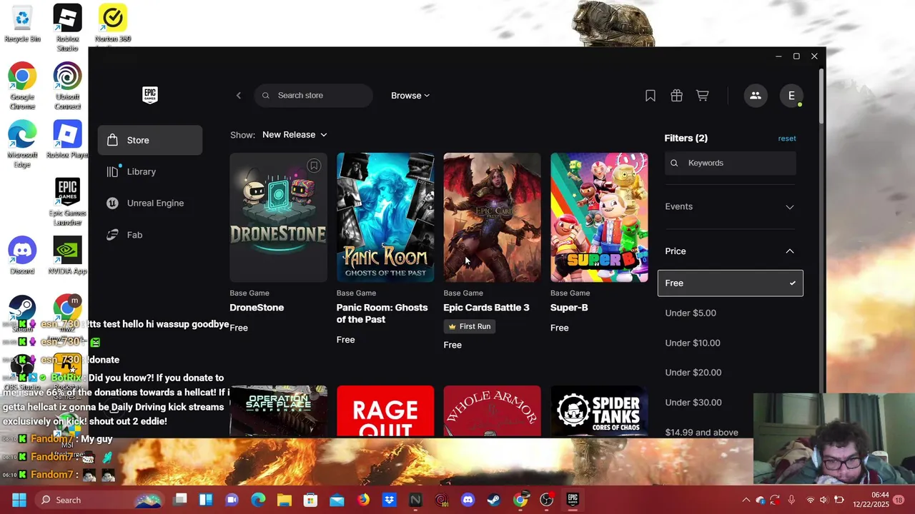Select the $14.99 and above filter
The width and height of the screenshot is (915, 514).
(701, 433)
